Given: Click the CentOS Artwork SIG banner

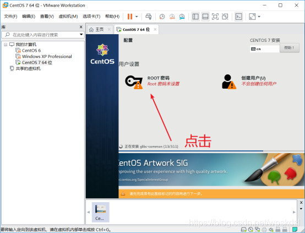Looking at the screenshot, I should tap(211, 169).
